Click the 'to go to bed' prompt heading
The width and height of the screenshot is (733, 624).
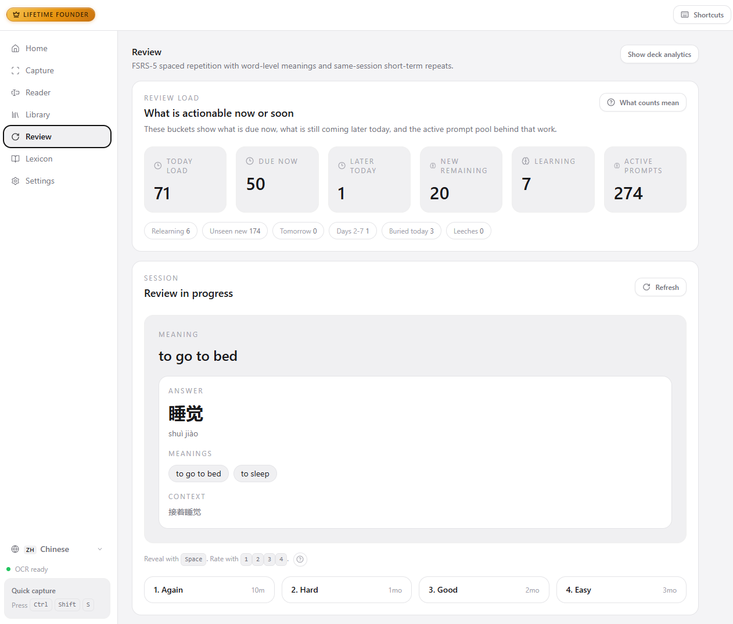coord(198,356)
